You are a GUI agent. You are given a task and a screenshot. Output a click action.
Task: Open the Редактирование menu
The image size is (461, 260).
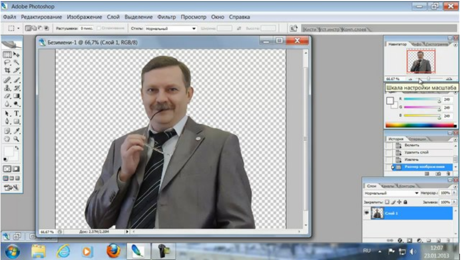[42, 17]
